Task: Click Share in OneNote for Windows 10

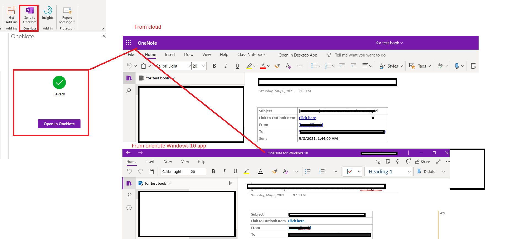Action: pyautogui.click(x=423, y=162)
